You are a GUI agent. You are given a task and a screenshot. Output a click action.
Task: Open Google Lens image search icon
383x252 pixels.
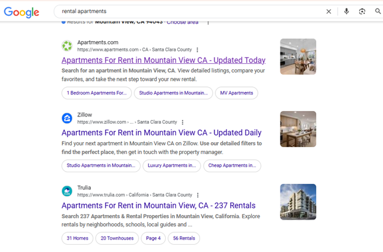click(x=362, y=11)
